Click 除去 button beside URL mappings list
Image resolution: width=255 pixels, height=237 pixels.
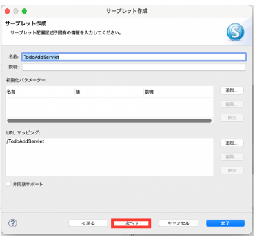[x=232, y=170]
